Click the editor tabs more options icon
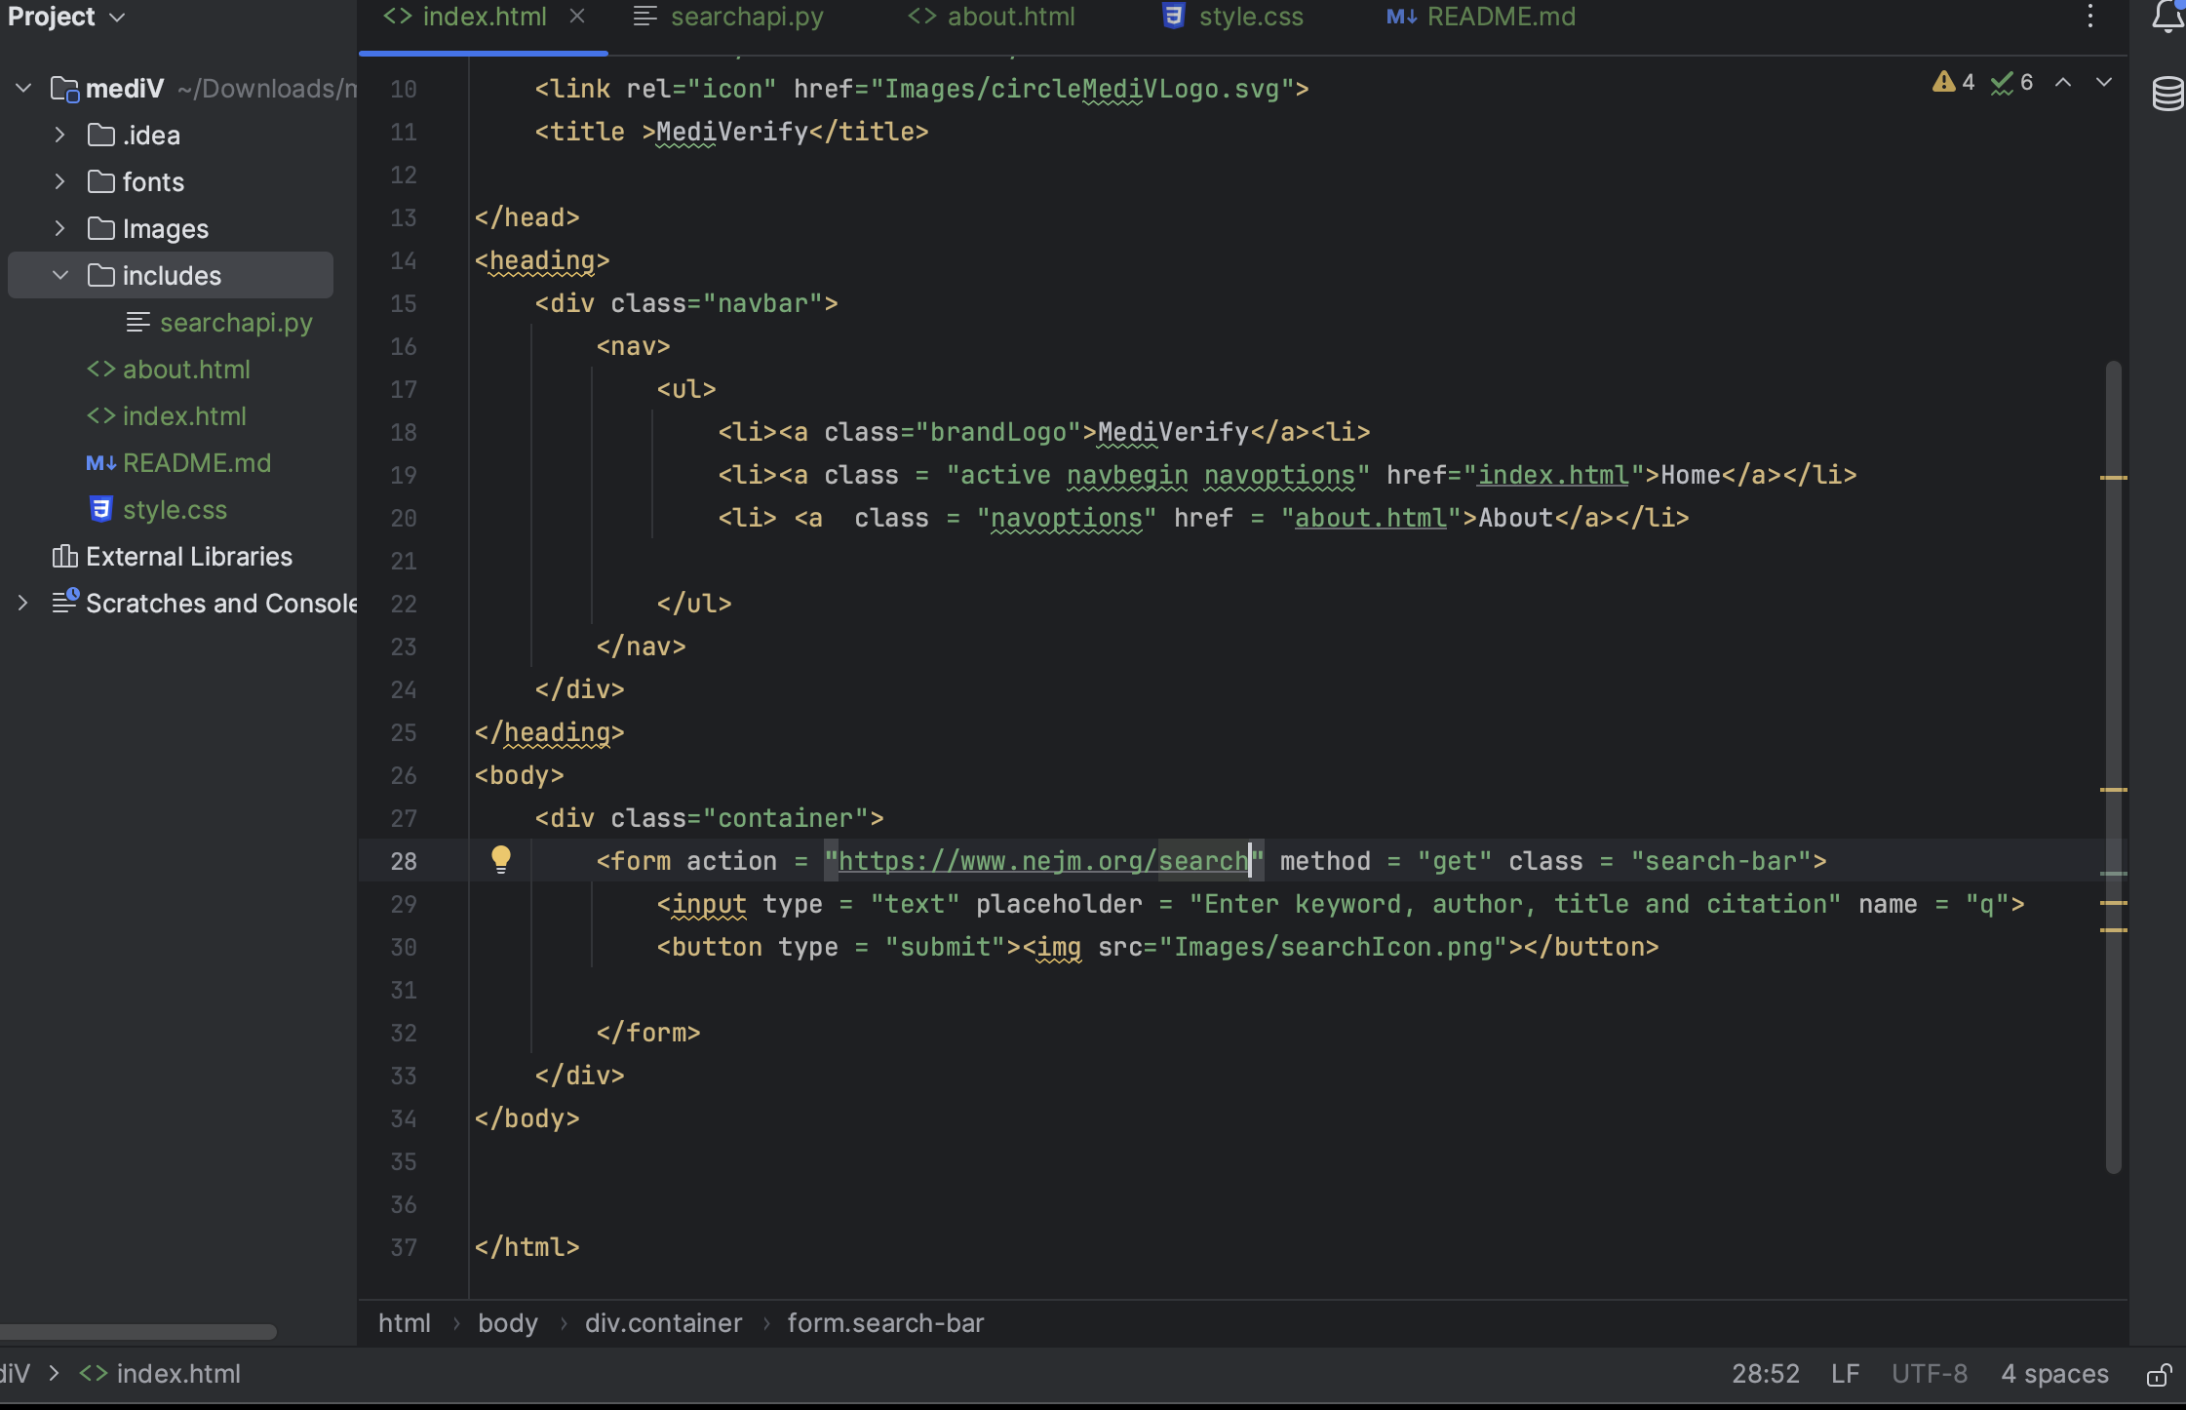This screenshot has width=2186, height=1410. coord(2089,17)
